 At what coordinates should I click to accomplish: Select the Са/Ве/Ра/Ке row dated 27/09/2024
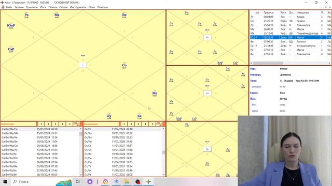pyautogui.click(x=40, y=171)
